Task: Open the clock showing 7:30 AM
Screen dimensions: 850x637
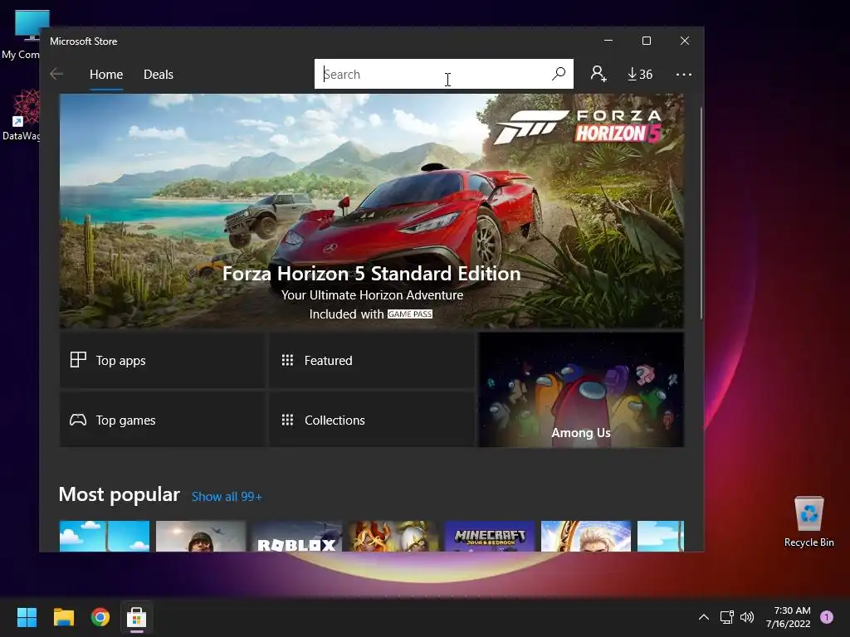Action: point(789,617)
